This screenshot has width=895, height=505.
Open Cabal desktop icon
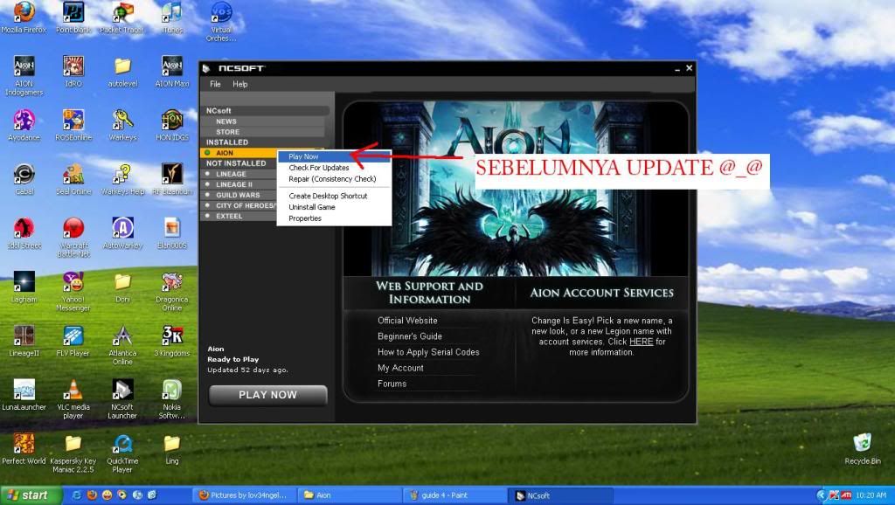[x=24, y=178]
